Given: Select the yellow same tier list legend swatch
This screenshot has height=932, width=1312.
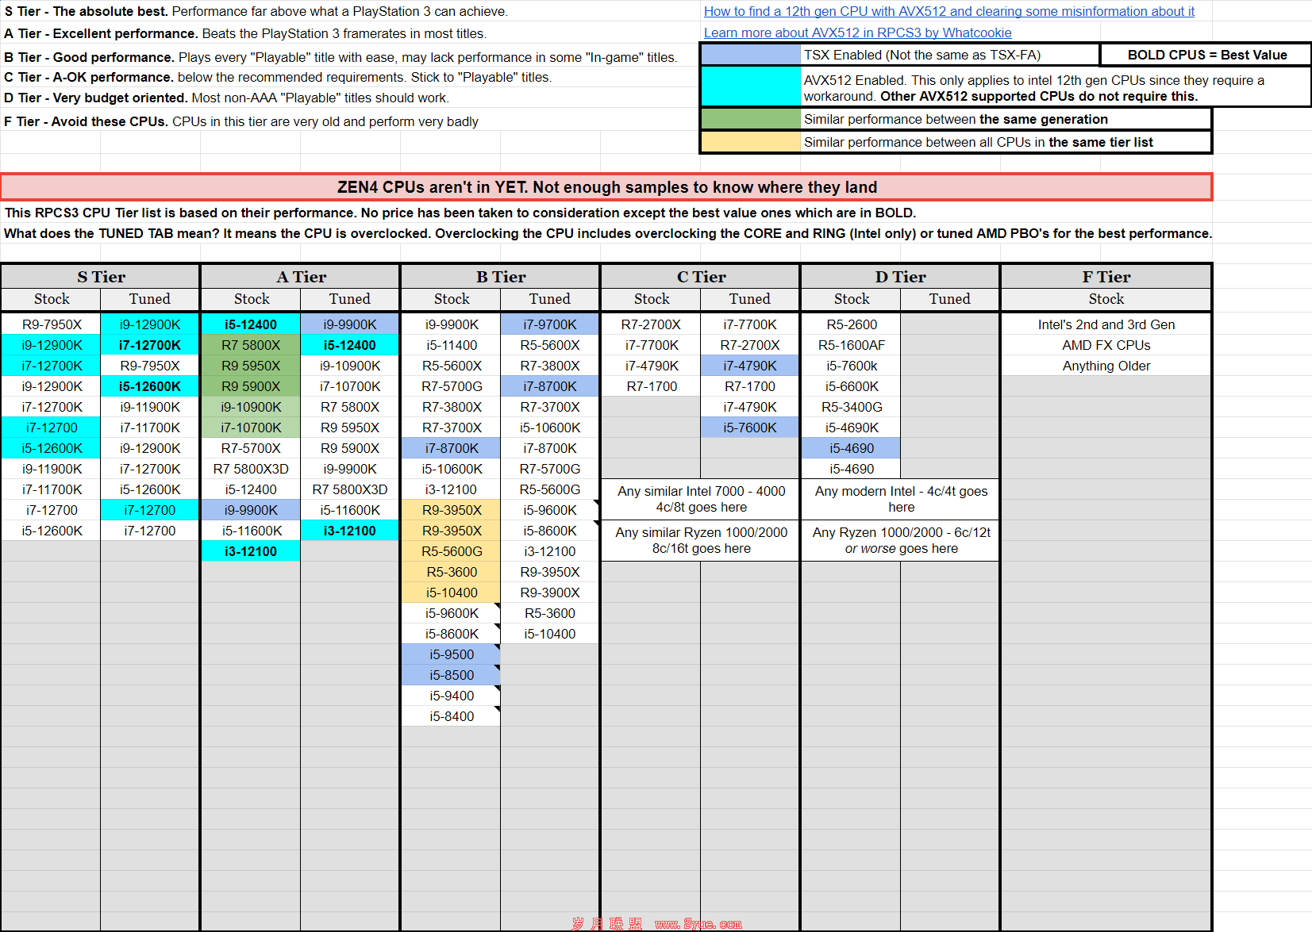Looking at the screenshot, I should (751, 142).
